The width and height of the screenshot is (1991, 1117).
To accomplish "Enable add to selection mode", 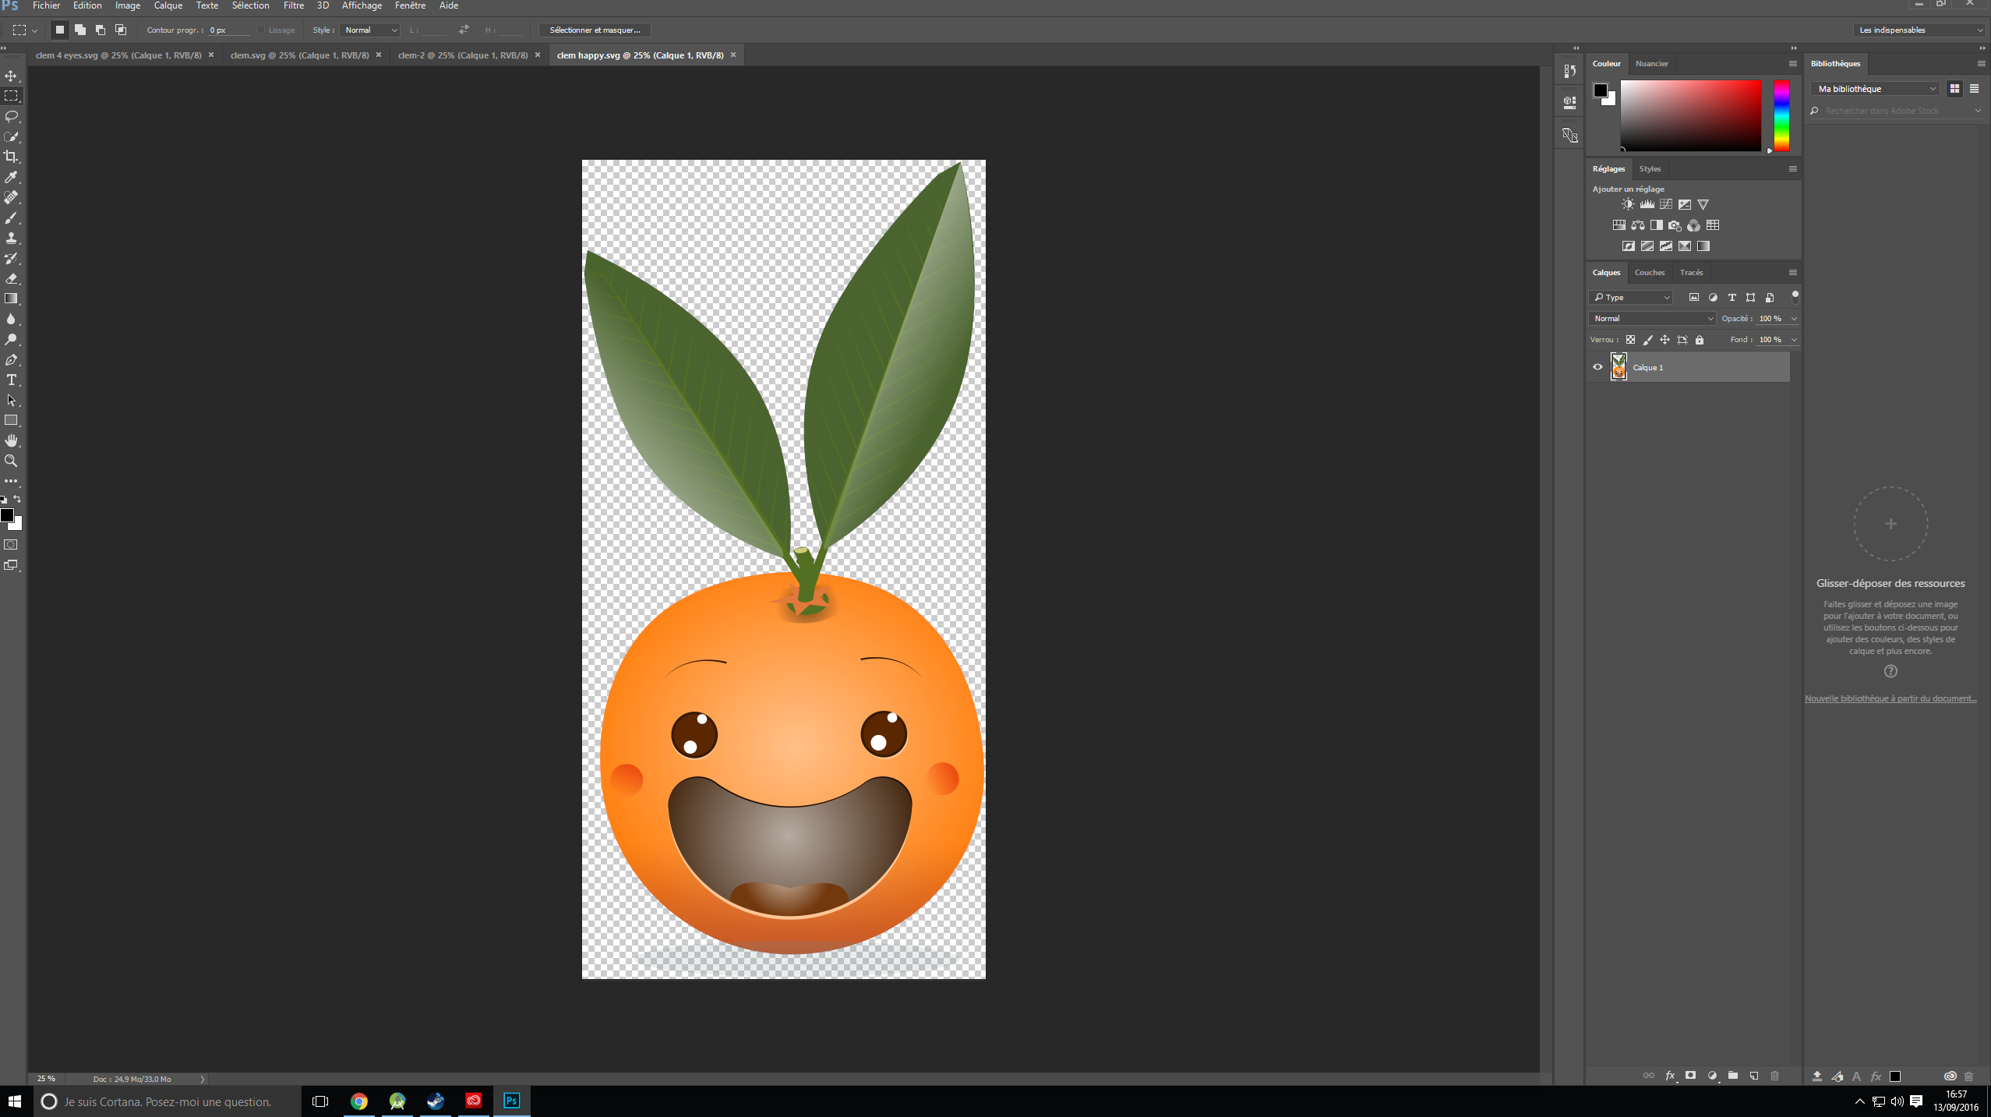I will tap(79, 30).
